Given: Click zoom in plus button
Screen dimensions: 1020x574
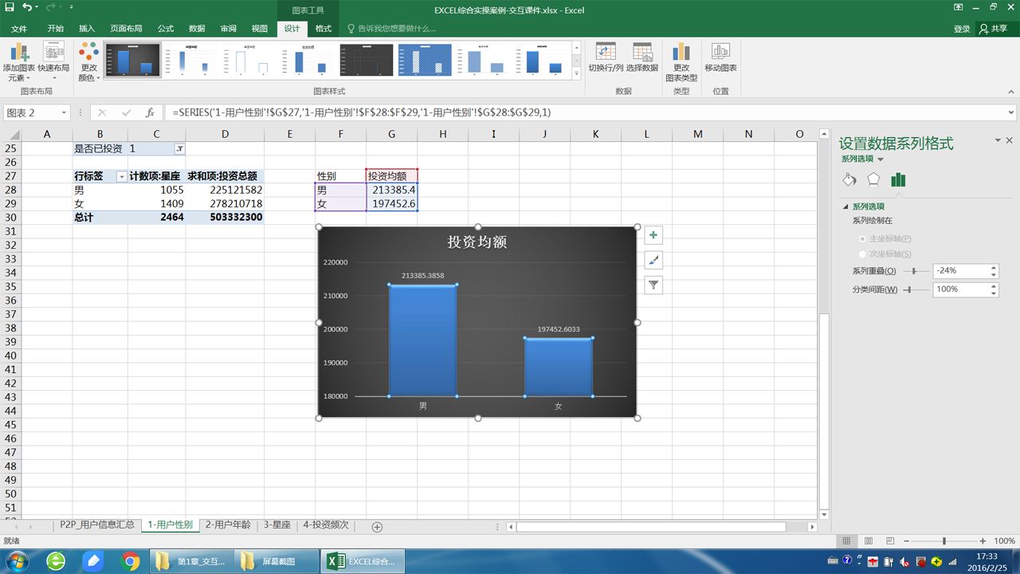Looking at the screenshot, I should pos(983,541).
